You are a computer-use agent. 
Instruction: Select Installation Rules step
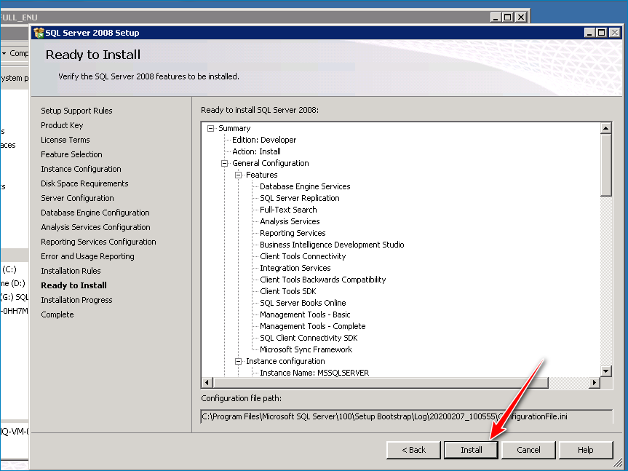pyautogui.click(x=71, y=271)
